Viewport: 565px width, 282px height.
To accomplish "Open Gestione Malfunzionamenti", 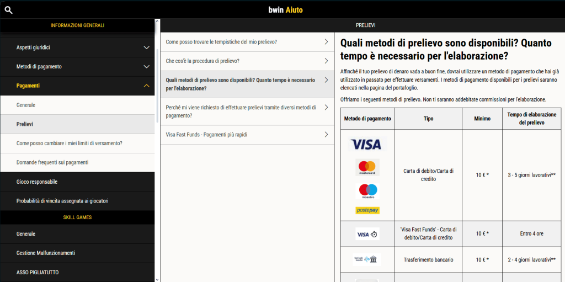I will 77,253.
